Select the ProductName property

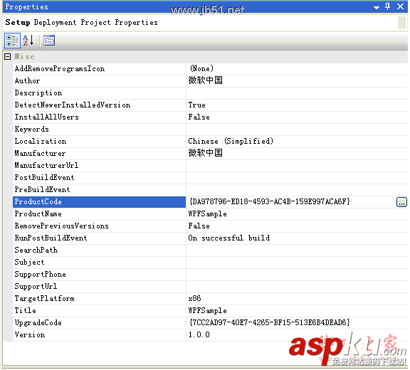[x=100, y=214]
